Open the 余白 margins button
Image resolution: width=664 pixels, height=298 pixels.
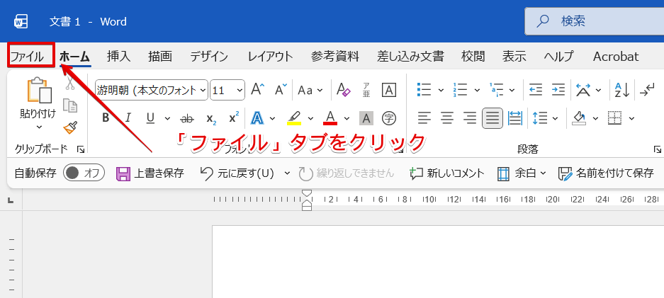pyautogui.click(x=522, y=173)
